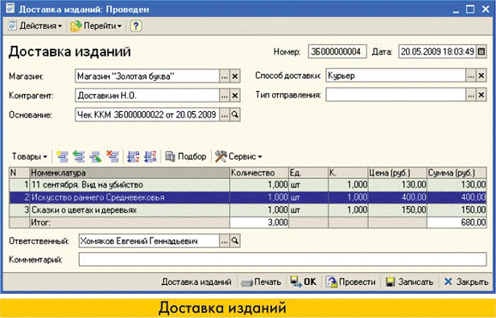Click the Ед. column header
Screen dimensions: 496x318
click(308, 173)
